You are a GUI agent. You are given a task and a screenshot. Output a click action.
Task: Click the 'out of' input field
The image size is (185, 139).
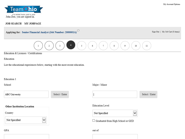[115, 136]
